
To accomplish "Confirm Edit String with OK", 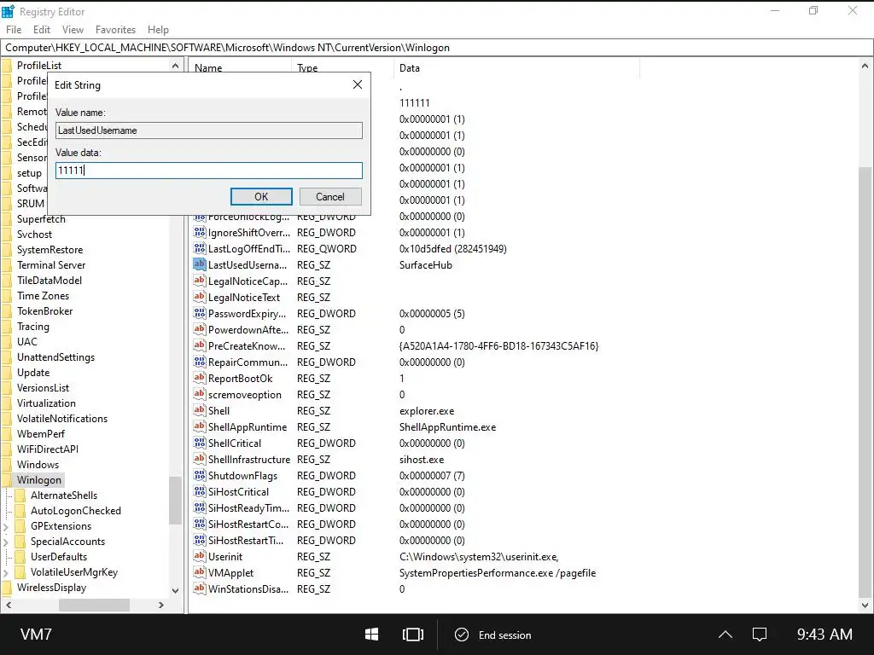I will (261, 197).
